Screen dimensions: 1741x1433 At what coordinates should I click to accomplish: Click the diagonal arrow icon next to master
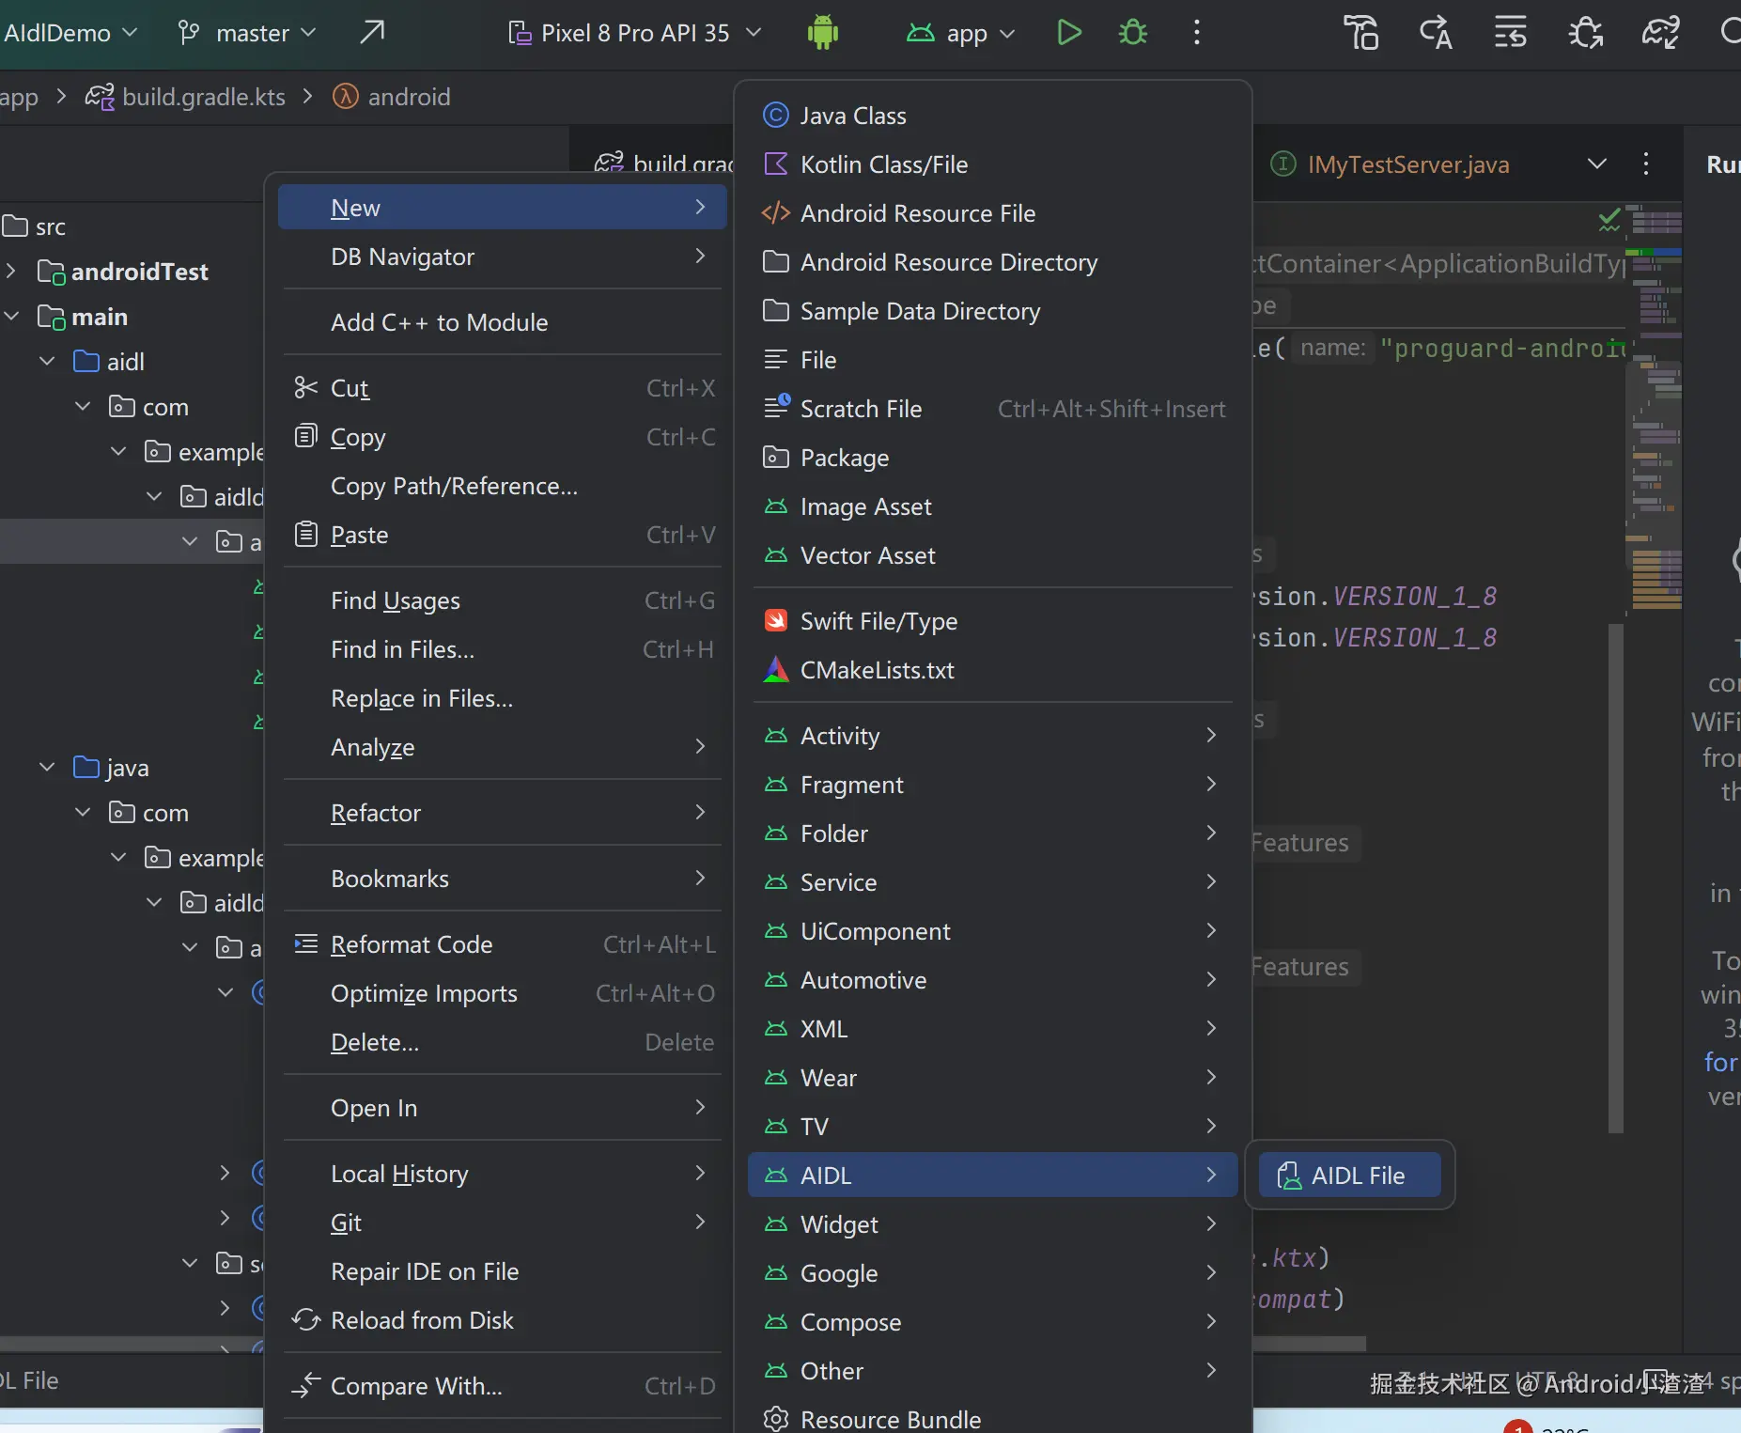pos(372,33)
